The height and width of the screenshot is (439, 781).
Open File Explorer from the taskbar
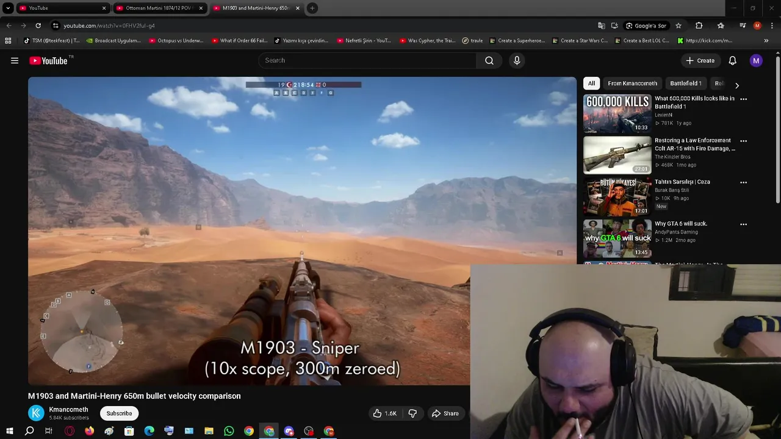coord(209,431)
